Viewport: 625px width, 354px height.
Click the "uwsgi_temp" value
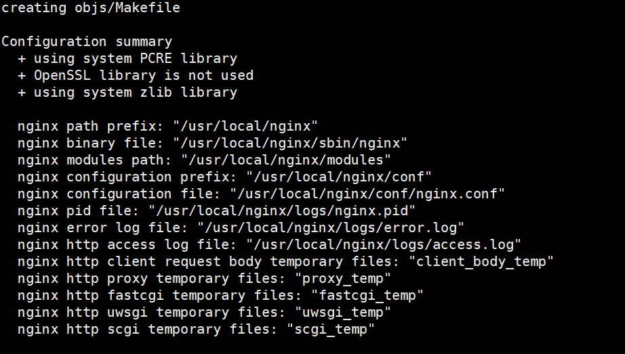[343, 313]
